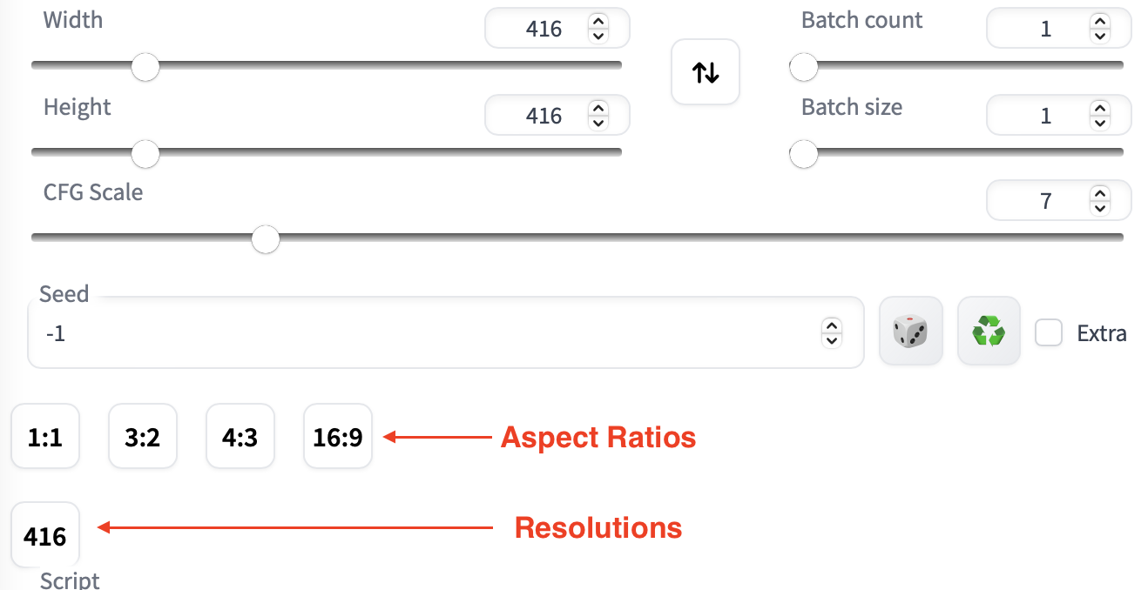Viewport: 1148px width, 590px height.
Task: Decrease Batch size stepper down arrow
Action: 1099,123
